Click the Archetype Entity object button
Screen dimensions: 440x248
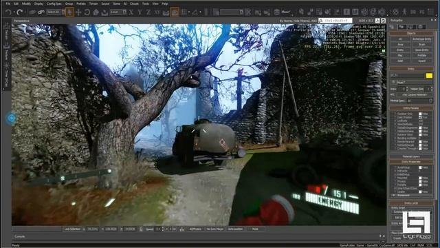(421, 39)
